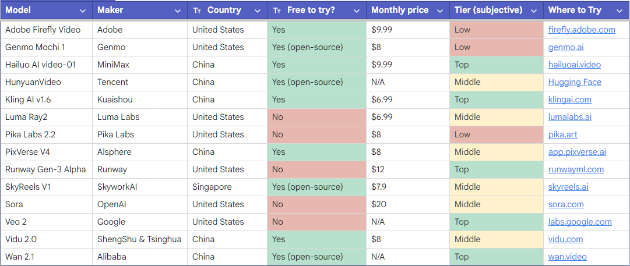Open the Hugging Face link
The width and height of the screenshot is (630, 266).
coord(575,82)
